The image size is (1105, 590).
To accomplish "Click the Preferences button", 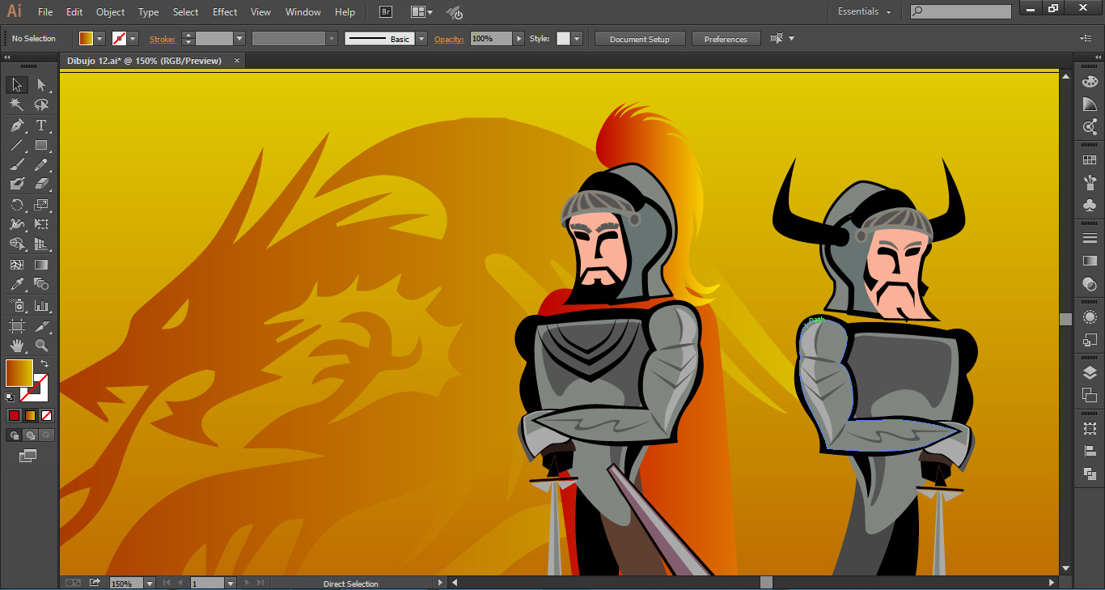I will 725,39.
